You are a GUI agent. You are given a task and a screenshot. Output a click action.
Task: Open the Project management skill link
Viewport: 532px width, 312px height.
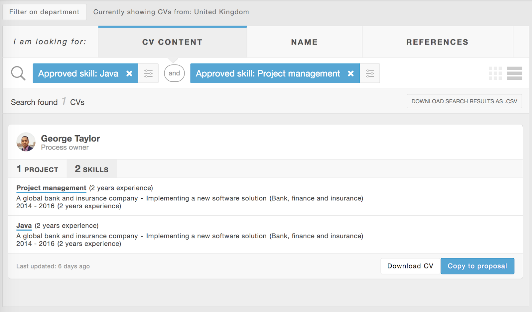coord(51,188)
